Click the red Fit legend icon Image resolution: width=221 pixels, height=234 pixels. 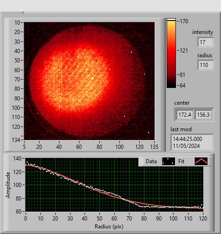pyautogui.click(x=201, y=161)
